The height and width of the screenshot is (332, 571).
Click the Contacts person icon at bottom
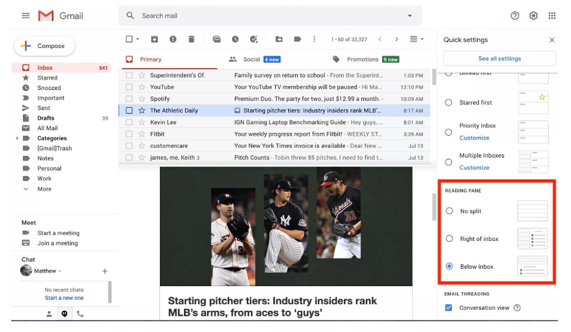point(49,314)
